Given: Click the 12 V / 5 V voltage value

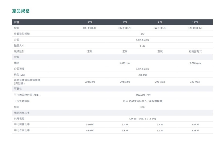Looking at the screenshot, I should click(x=142, y=119).
